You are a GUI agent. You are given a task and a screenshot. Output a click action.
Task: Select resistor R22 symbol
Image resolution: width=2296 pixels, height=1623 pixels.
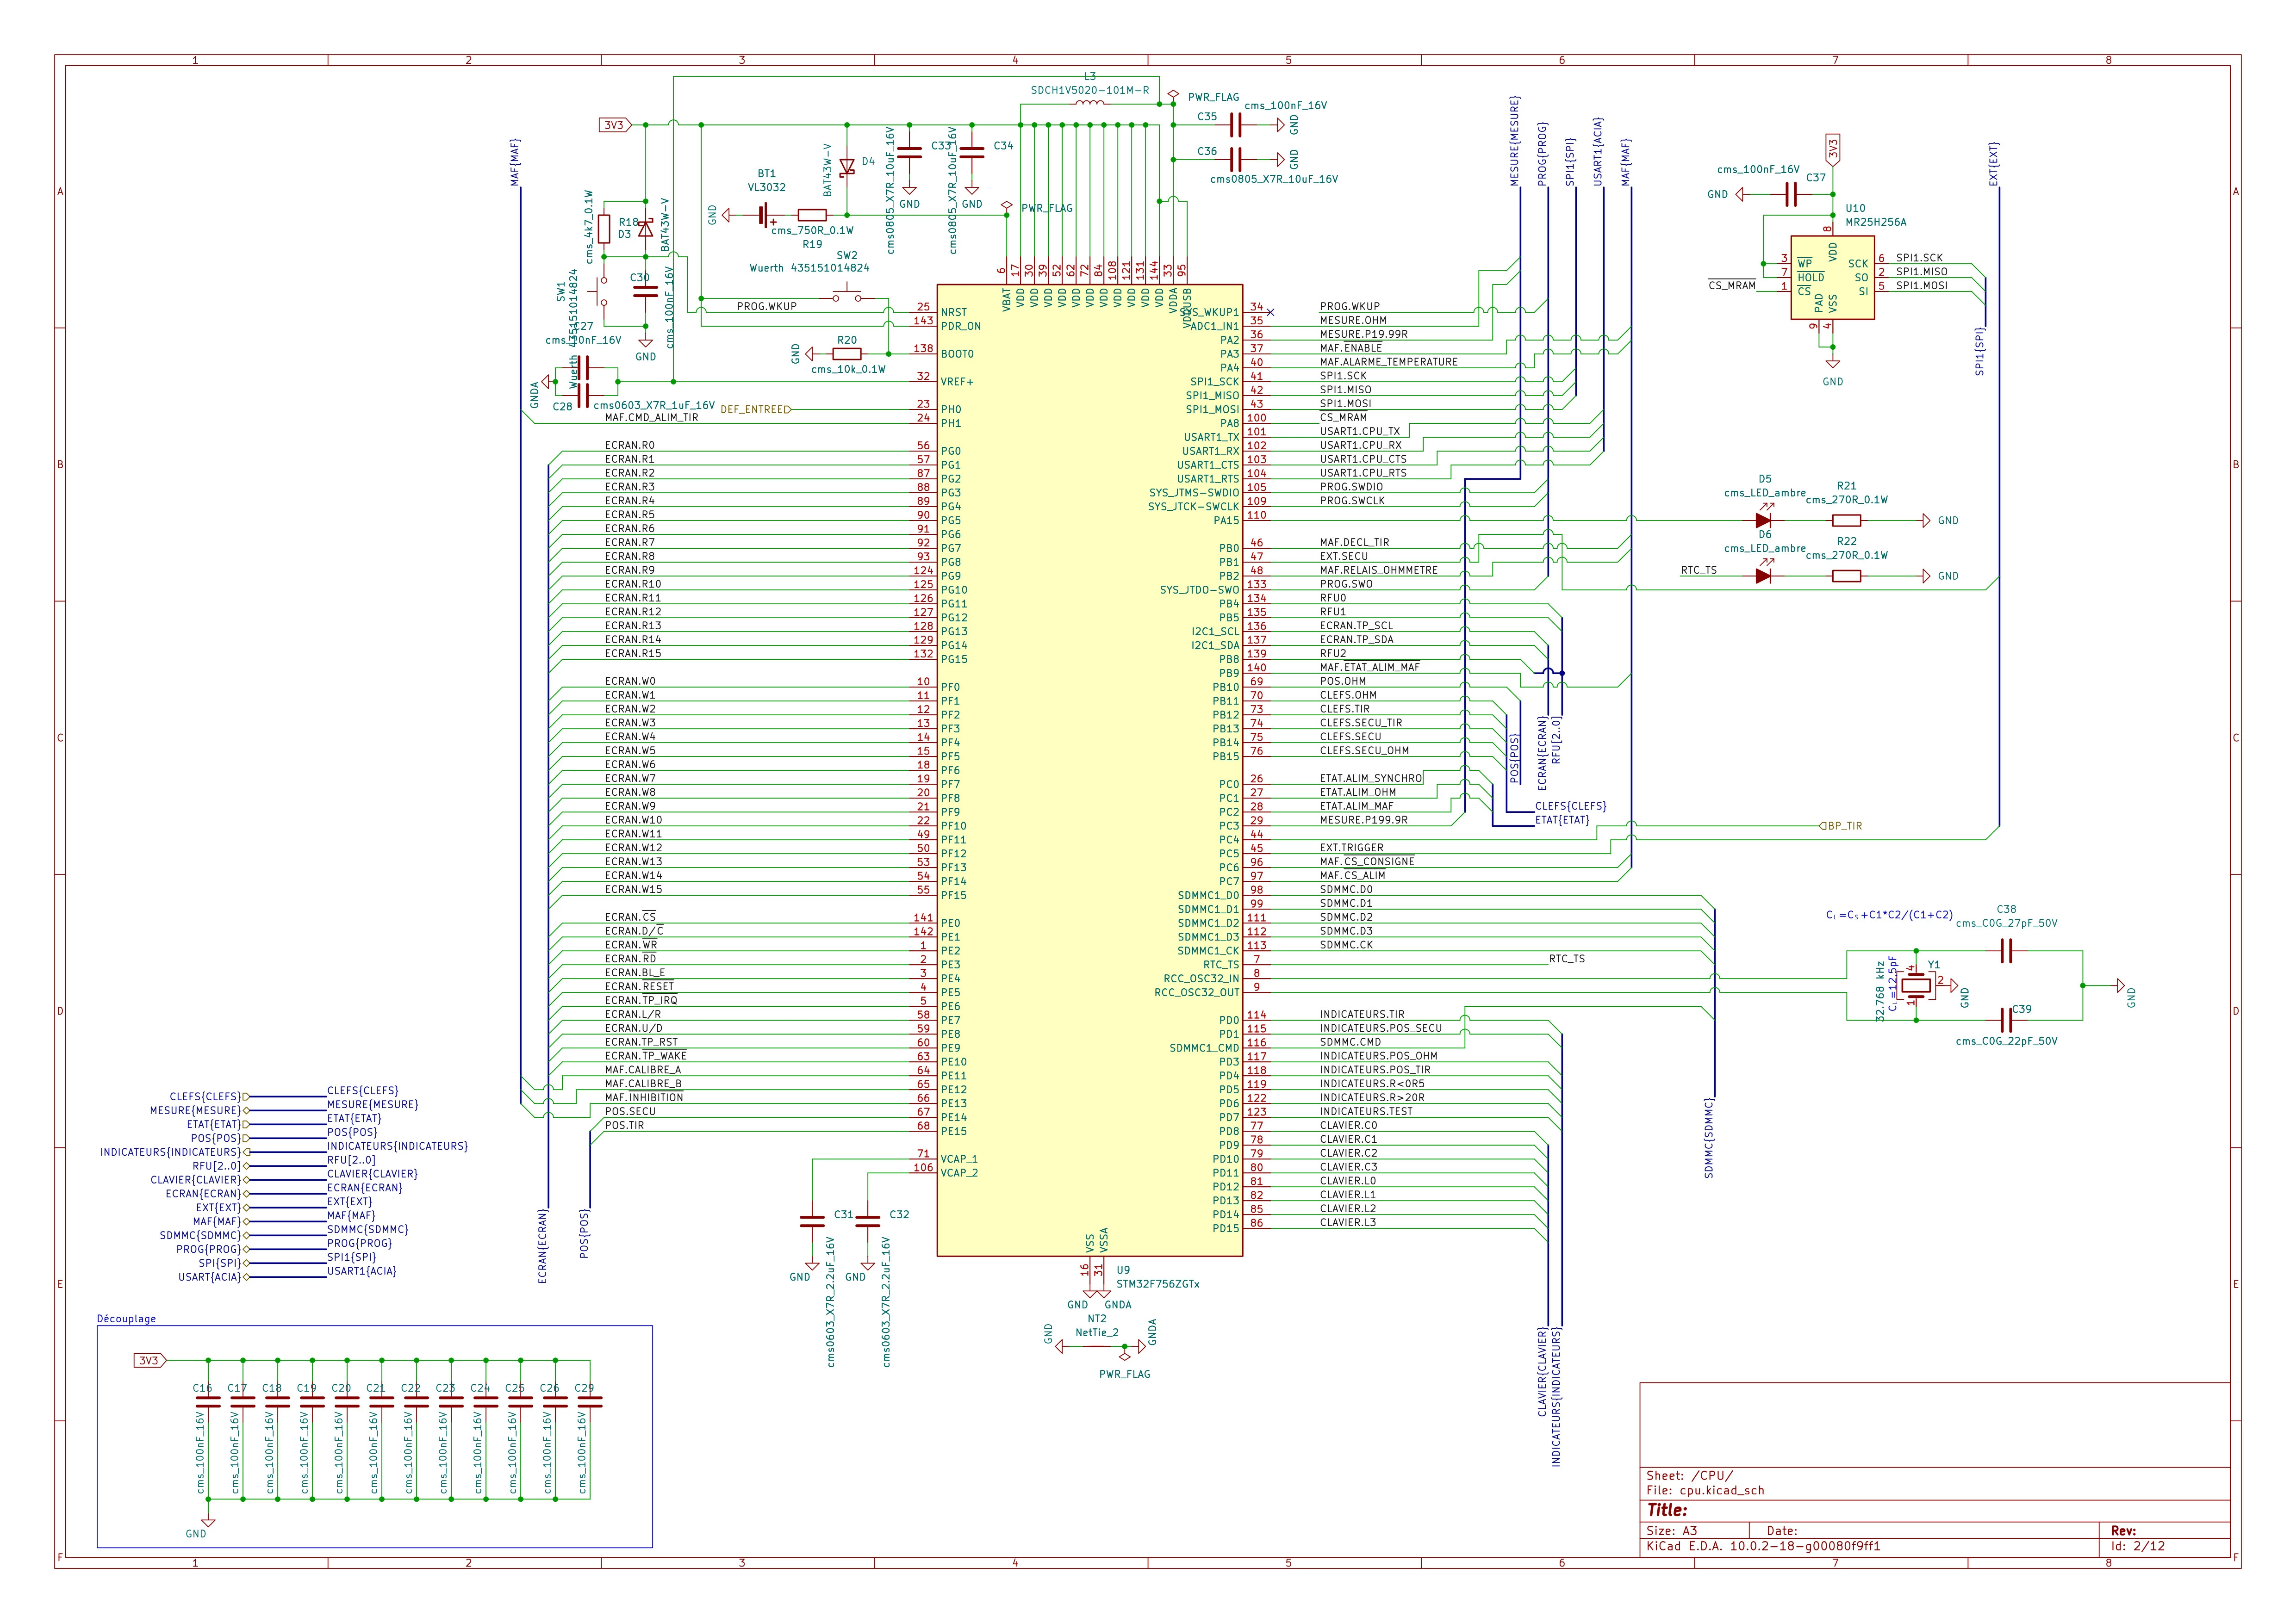click(1846, 576)
